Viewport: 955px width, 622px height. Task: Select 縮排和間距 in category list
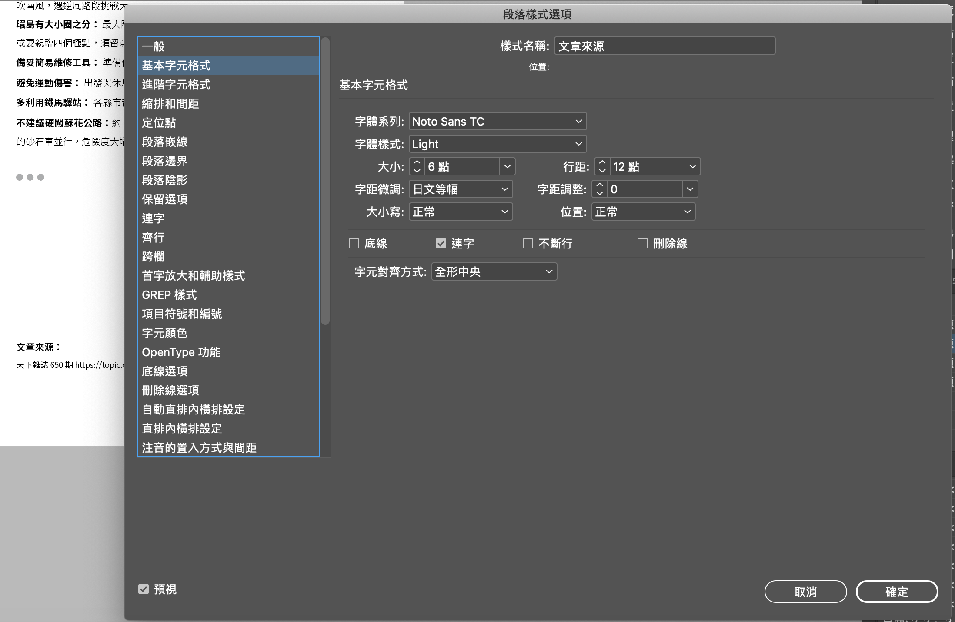(170, 104)
